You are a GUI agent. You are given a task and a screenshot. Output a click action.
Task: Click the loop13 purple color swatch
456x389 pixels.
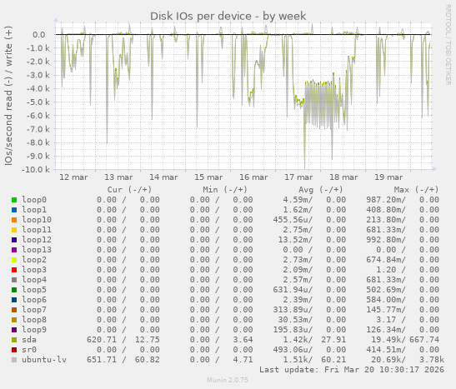(14, 250)
